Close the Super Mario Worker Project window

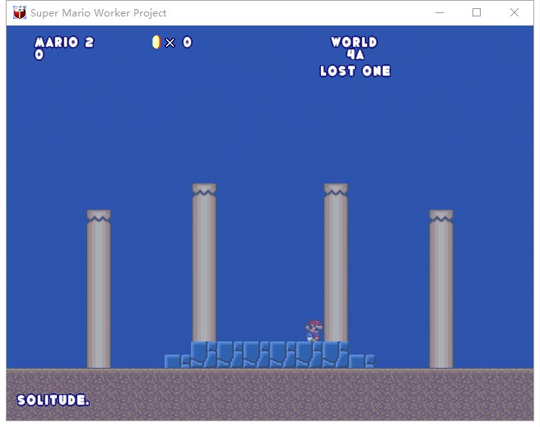[x=514, y=12]
